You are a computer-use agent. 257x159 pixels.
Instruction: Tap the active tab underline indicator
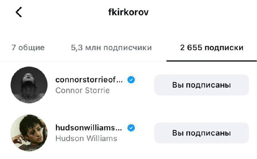point(212,61)
